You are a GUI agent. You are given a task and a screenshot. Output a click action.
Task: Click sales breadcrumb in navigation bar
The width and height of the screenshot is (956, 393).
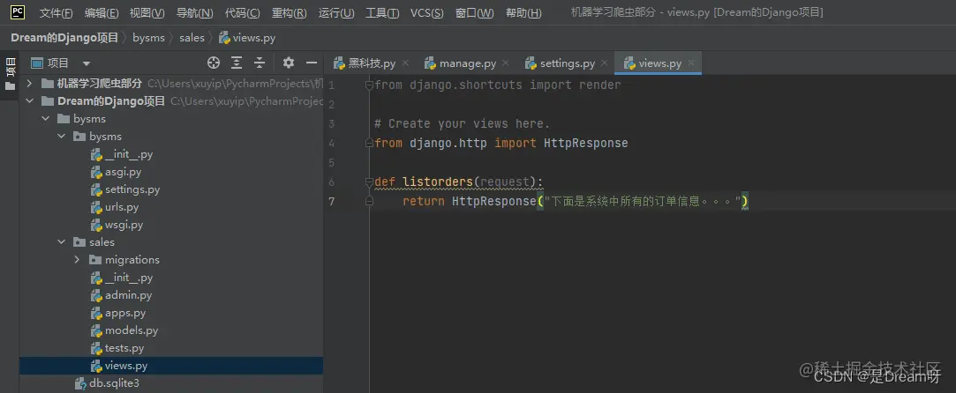point(192,38)
